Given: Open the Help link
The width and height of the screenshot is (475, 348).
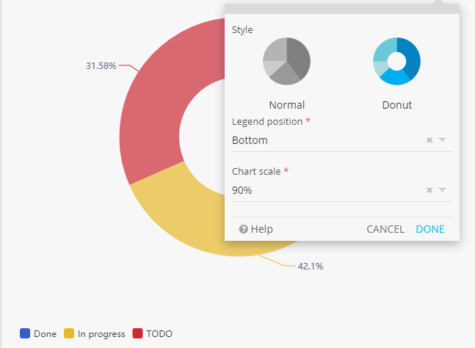Looking at the screenshot, I should click(261, 229).
